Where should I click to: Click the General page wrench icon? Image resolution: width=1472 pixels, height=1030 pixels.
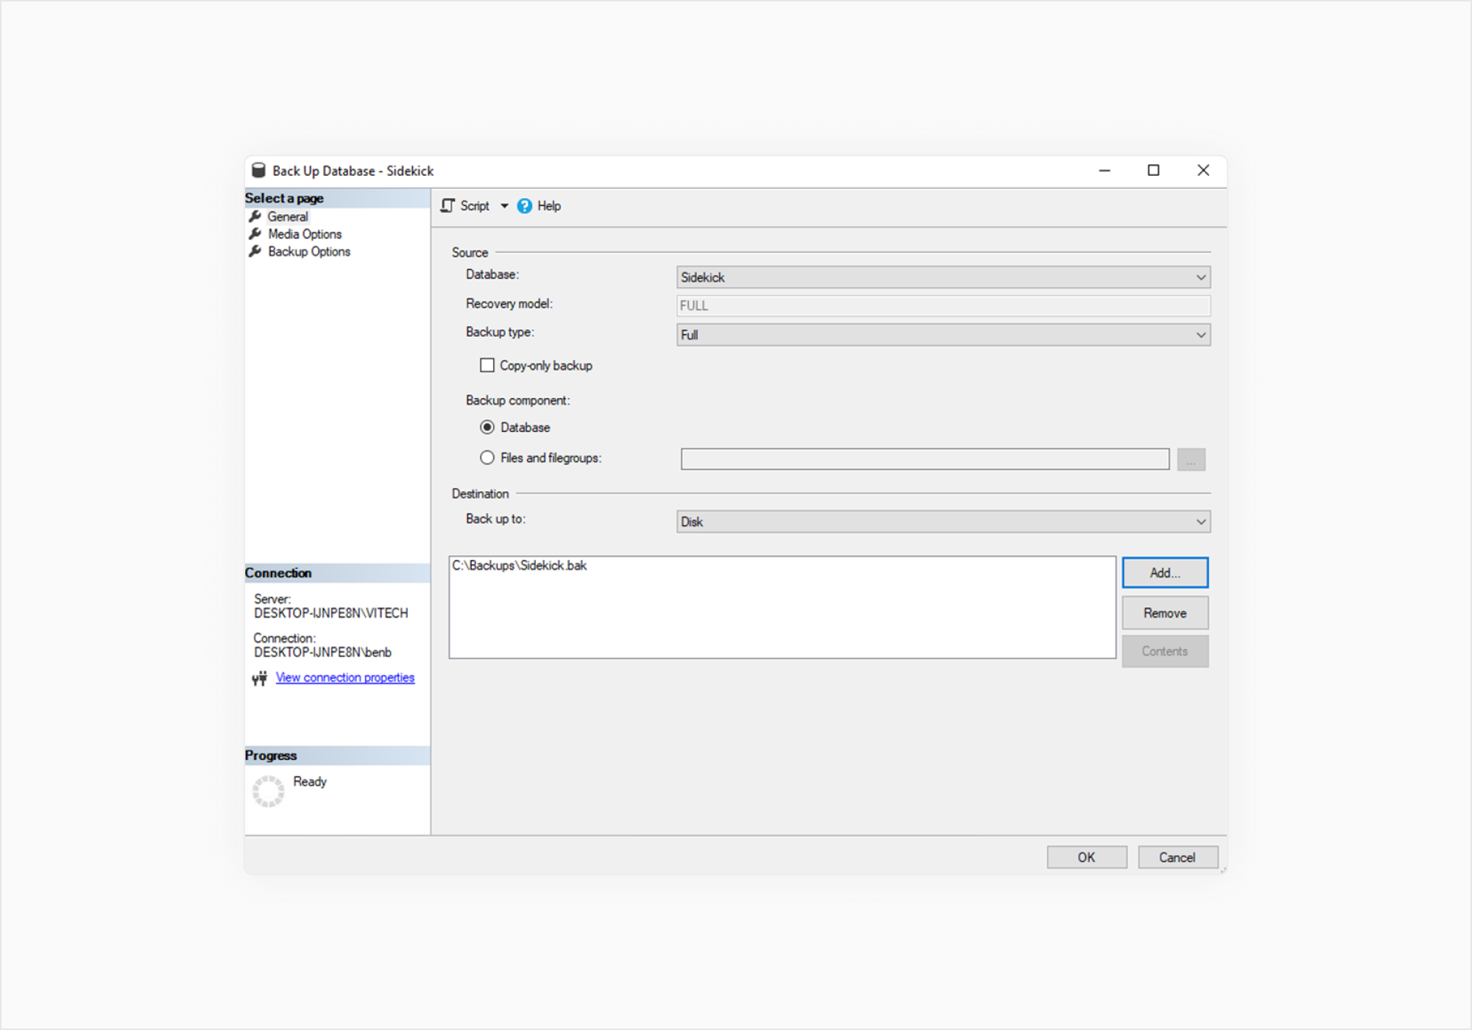tap(255, 216)
